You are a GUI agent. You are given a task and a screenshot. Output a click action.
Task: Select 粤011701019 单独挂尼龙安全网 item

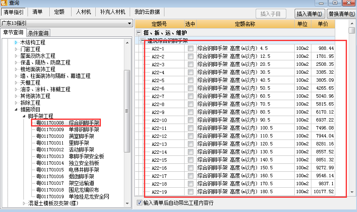point(73,196)
